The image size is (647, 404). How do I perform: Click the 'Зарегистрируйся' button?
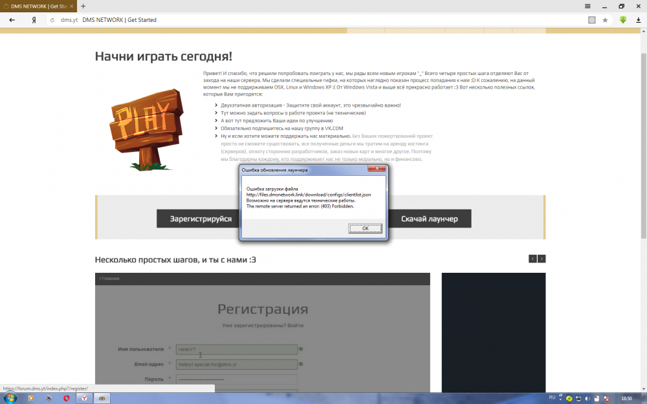point(201,219)
